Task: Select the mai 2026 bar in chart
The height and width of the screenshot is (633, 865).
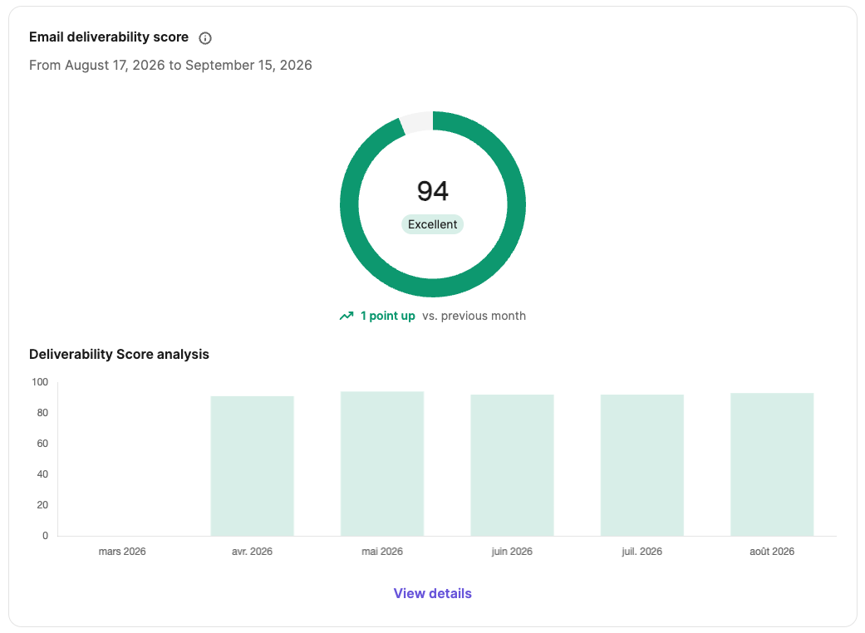Action: point(382,464)
